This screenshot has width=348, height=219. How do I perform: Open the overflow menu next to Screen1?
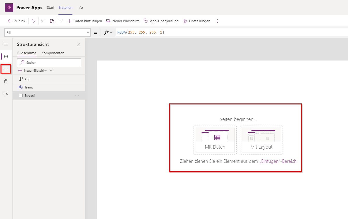(77, 95)
